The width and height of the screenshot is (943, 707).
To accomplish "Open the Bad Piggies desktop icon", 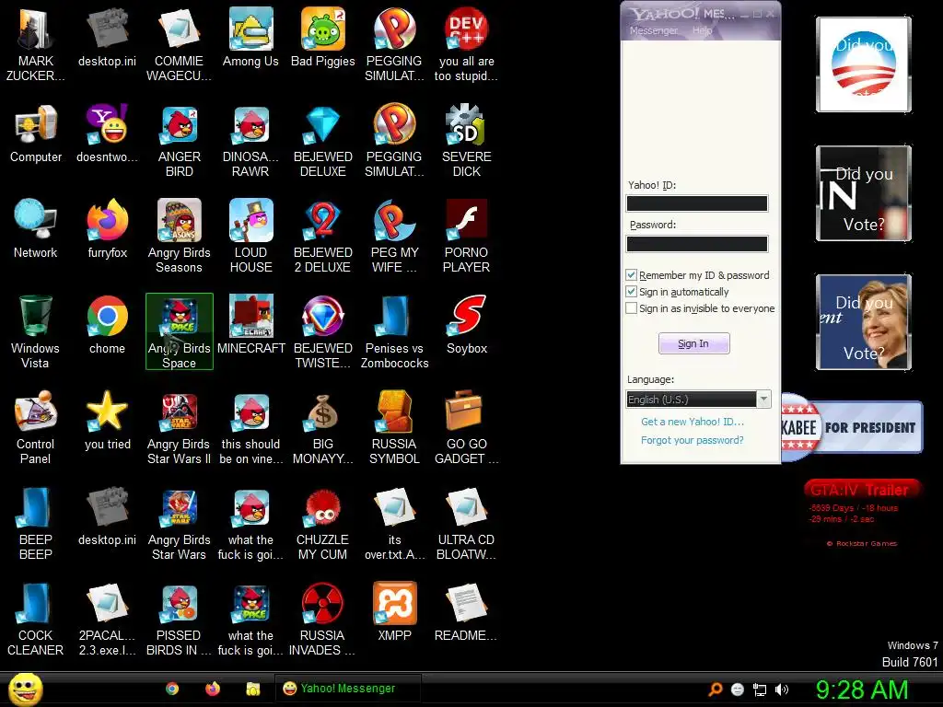I will pos(323,37).
